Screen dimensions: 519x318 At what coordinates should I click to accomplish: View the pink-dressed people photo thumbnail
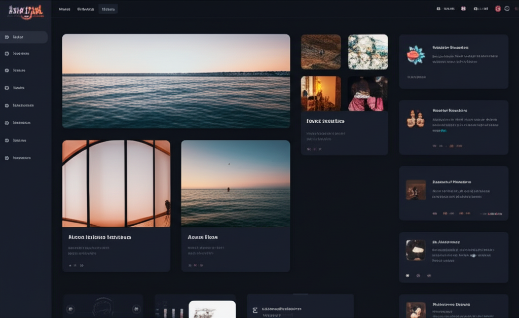click(367, 94)
